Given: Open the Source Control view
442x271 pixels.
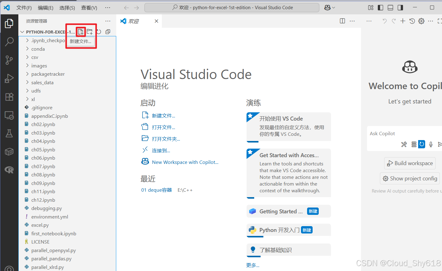Looking at the screenshot, I should (9, 60).
